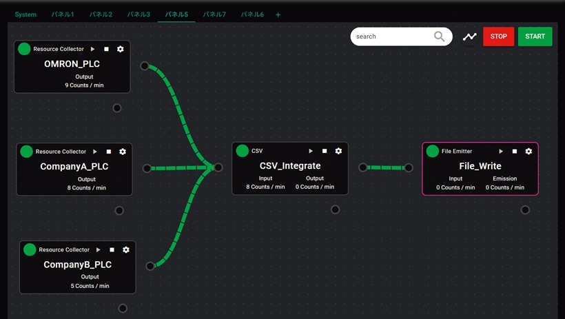Open settings gear for CompanyB_PLC node
The height and width of the screenshot is (319, 565).
[x=126, y=249]
